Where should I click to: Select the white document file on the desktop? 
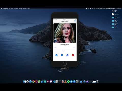[x=113, y=14]
